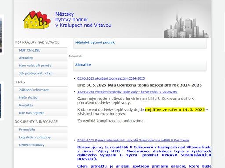Open Užitečné odkazy sidebar link
The height and width of the screenshot is (168, 225).
click(32, 145)
